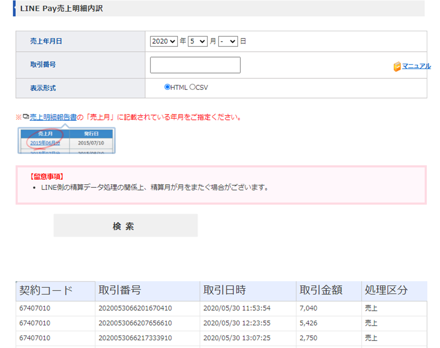Select the HTML display format radio button
The height and width of the screenshot is (348, 440).
(167, 87)
